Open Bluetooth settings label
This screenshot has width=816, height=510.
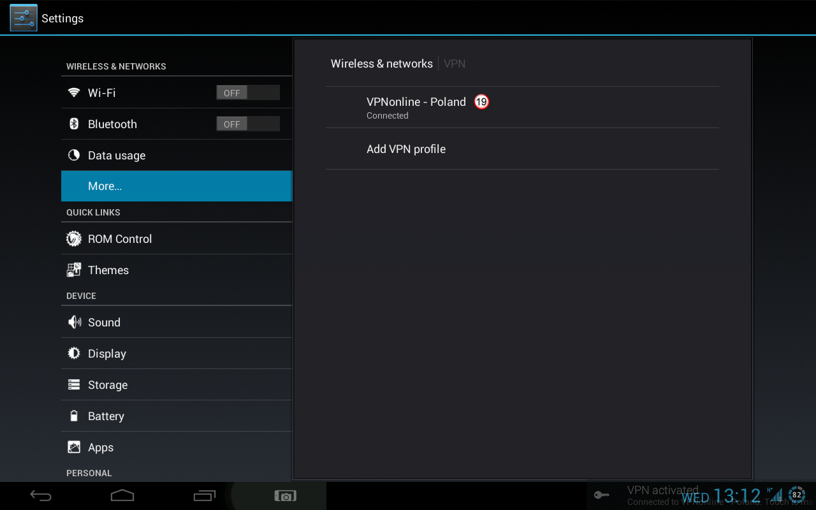pyautogui.click(x=112, y=124)
